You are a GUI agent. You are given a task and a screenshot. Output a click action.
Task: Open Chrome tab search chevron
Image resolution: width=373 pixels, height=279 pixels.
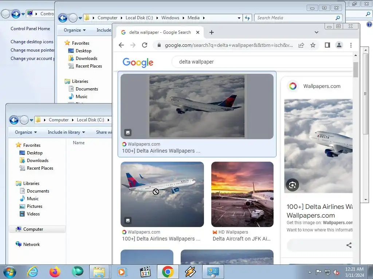click(x=317, y=32)
